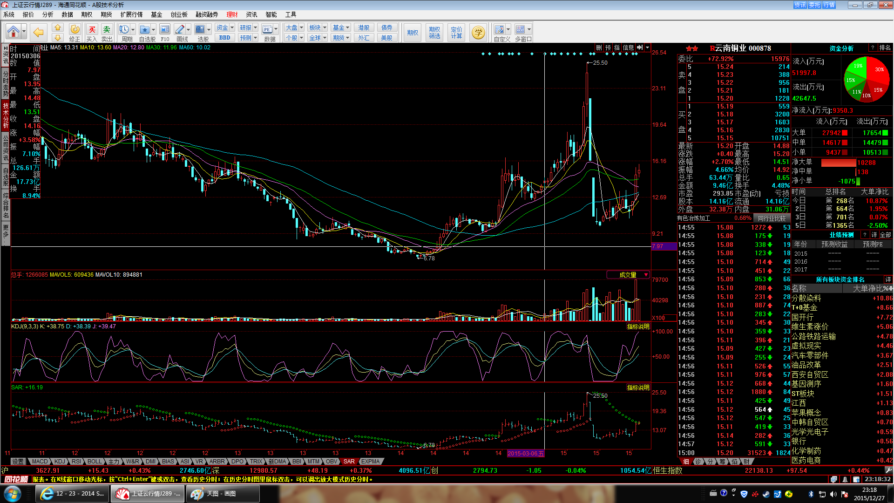The image size is (894, 503).
Task: Open the 修正 correction tool
Action: [74, 33]
